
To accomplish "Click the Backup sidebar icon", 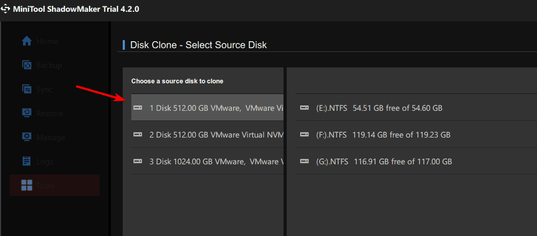I will pos(26,65).
